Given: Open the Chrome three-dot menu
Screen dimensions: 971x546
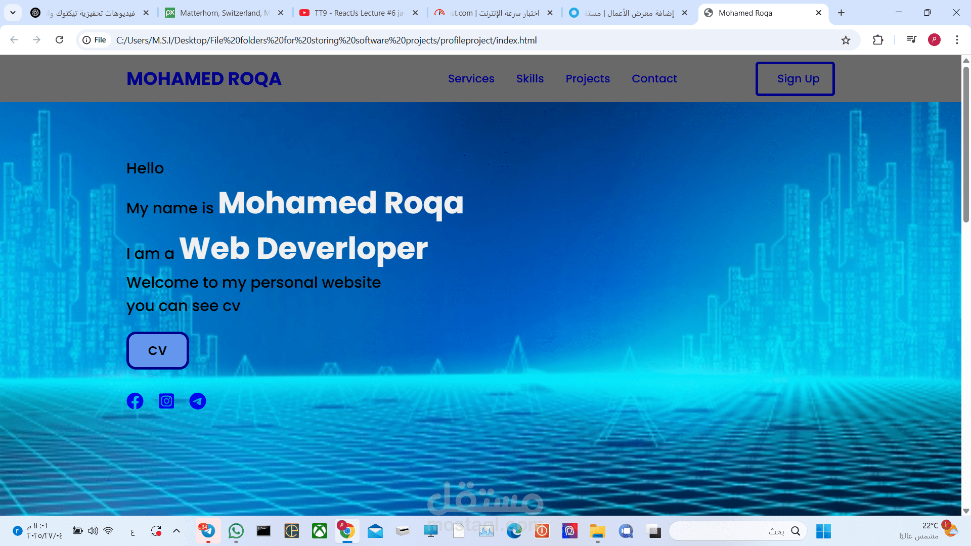Looking at the screenshot, I should pyautogui.click(x=957, y=40).
